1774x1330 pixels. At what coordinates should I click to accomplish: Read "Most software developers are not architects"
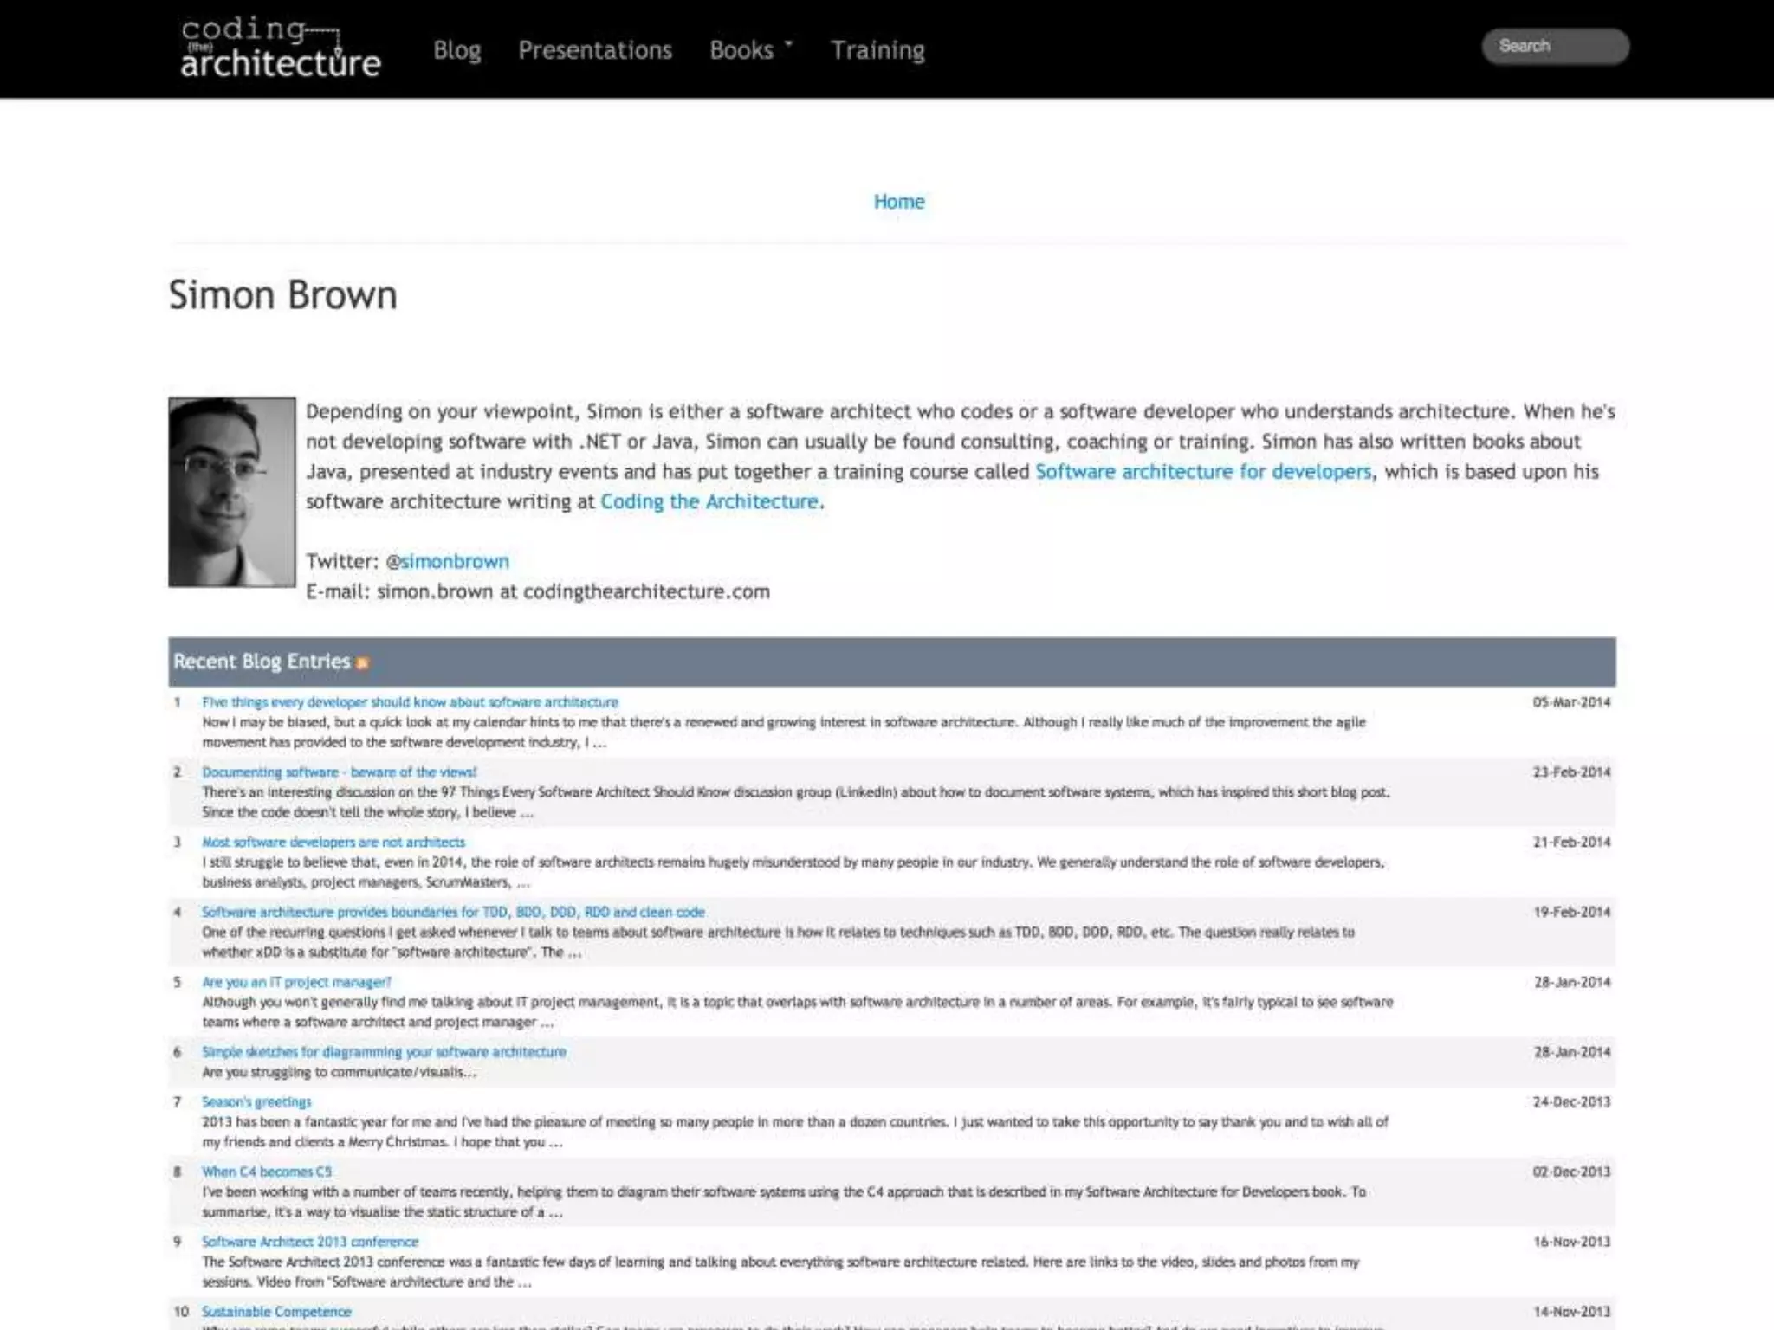333,843
